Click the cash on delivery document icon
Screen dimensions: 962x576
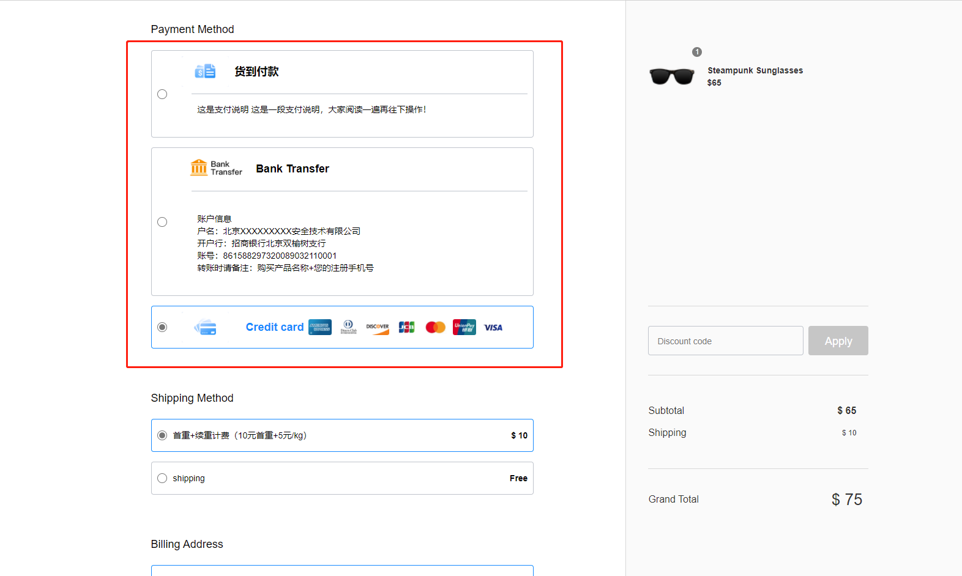click(205, 72)
